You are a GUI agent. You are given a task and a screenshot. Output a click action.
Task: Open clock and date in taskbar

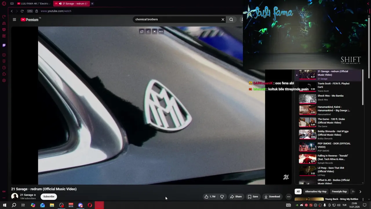(x=354, y=205)
